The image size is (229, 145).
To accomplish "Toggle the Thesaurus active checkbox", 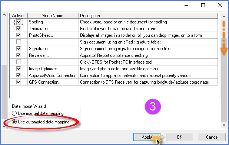I will pos(19,28).
